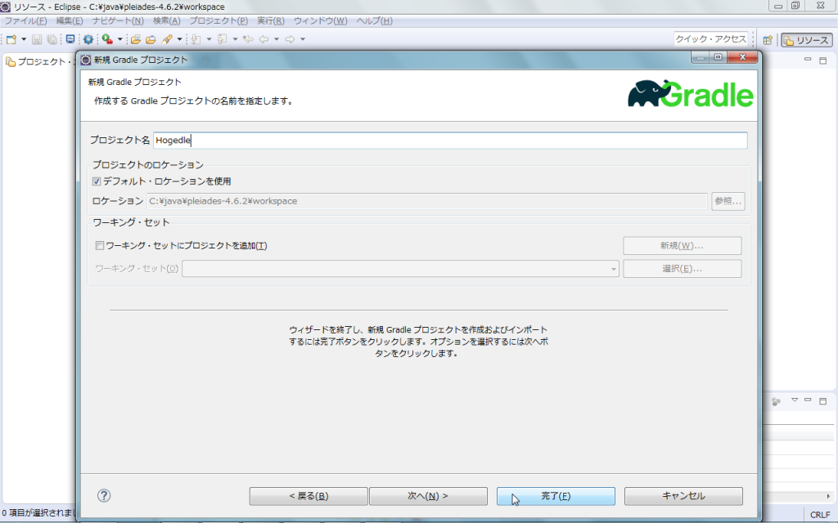Open the 実行(R) menu
This screenshot has height=523, width=838.
(270, 20)
